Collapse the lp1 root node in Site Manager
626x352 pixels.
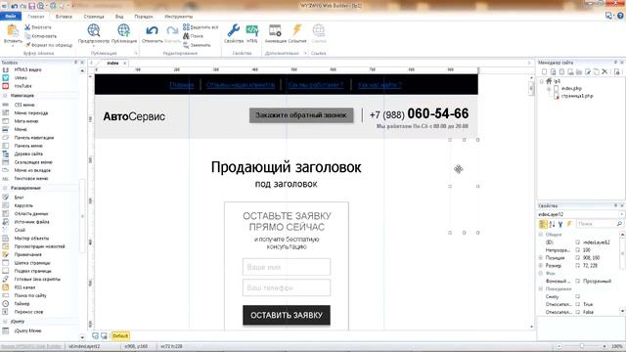pyautogui.click(x=542, y=81)
